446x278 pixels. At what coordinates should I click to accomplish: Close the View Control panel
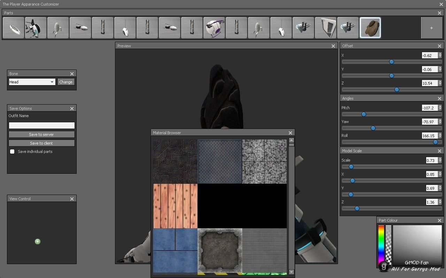[72, 199]
